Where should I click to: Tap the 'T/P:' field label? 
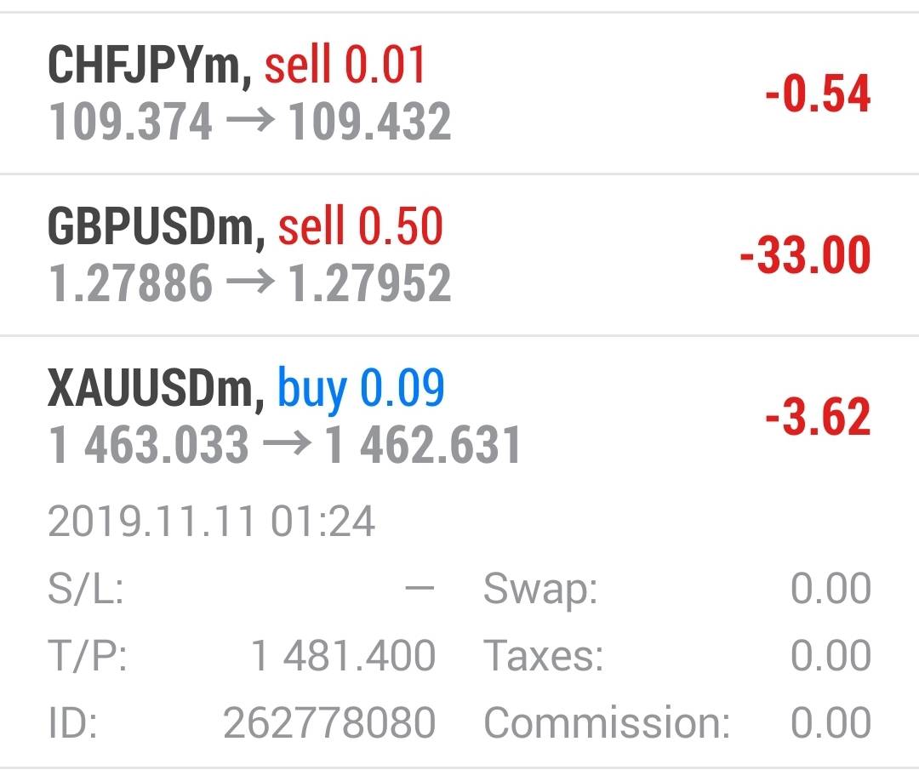(88, 656)
